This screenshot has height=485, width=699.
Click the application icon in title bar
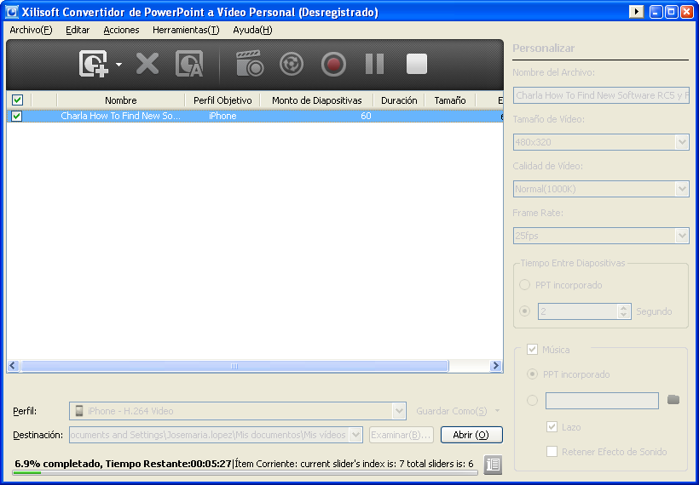(12, 12)
